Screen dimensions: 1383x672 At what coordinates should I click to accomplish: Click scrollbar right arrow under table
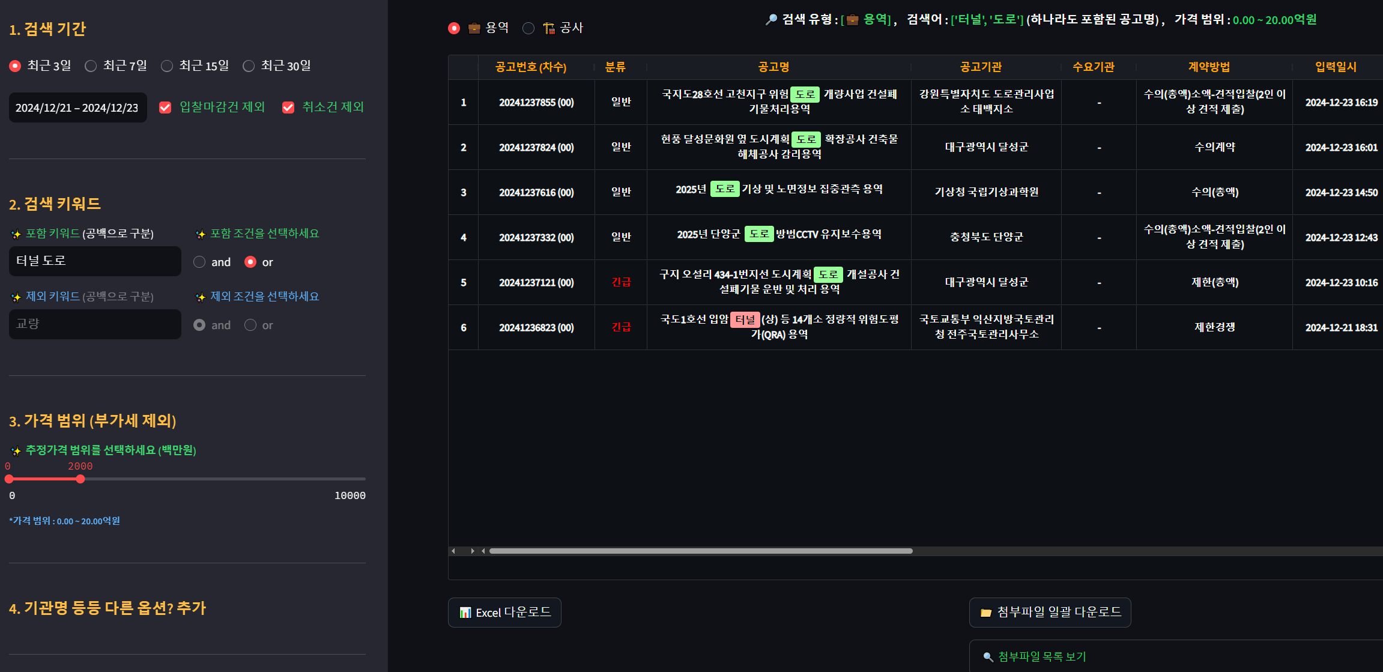(473, 551)
